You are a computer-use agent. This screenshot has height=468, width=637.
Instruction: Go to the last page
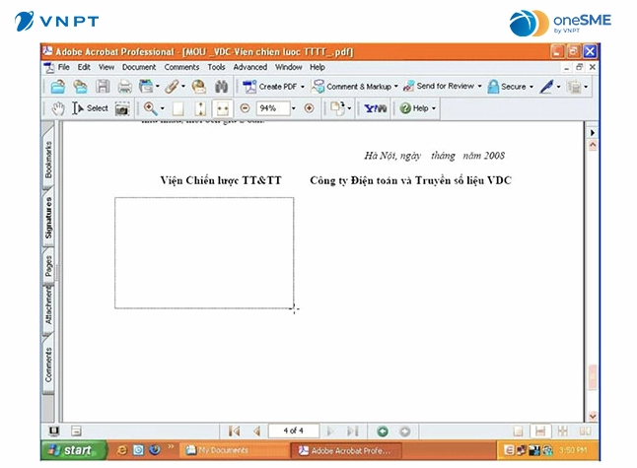[x=353, y=432]
